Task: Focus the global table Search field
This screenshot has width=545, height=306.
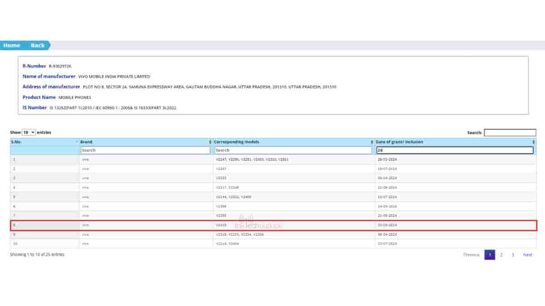Action: point(510,133)
